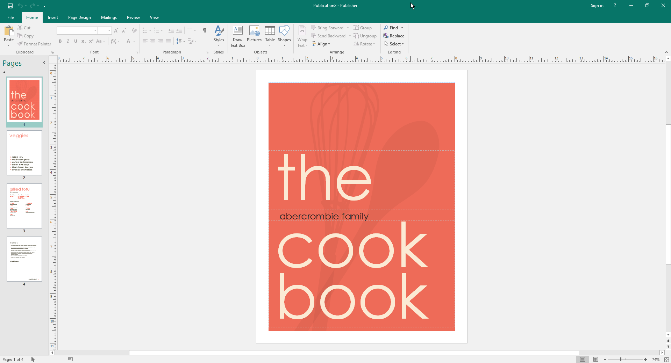The width and height of the screenshot is (671, 363).
Task: Expand the Align options menu
Action: (x=321, y=44)
